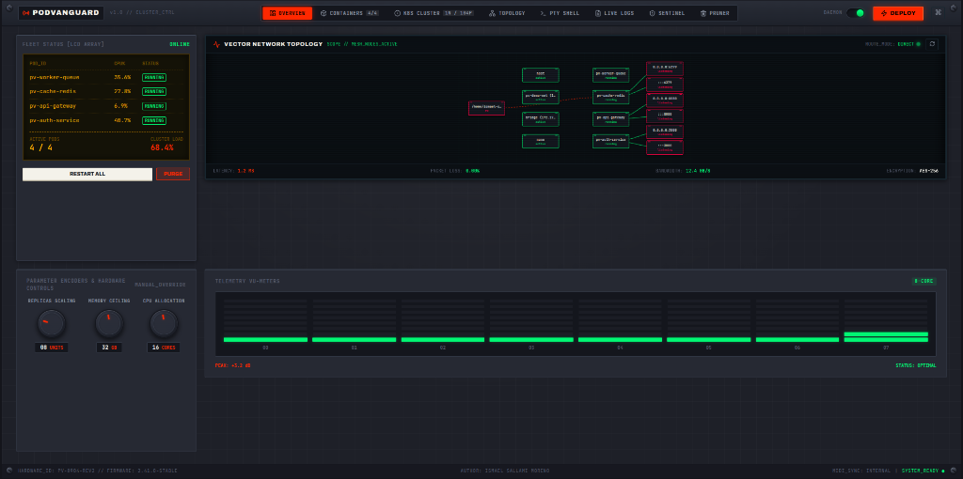Screen dimensions: 963x479
Task: Click the PodVanguard logo icon
Action: [x=25, y=13]
